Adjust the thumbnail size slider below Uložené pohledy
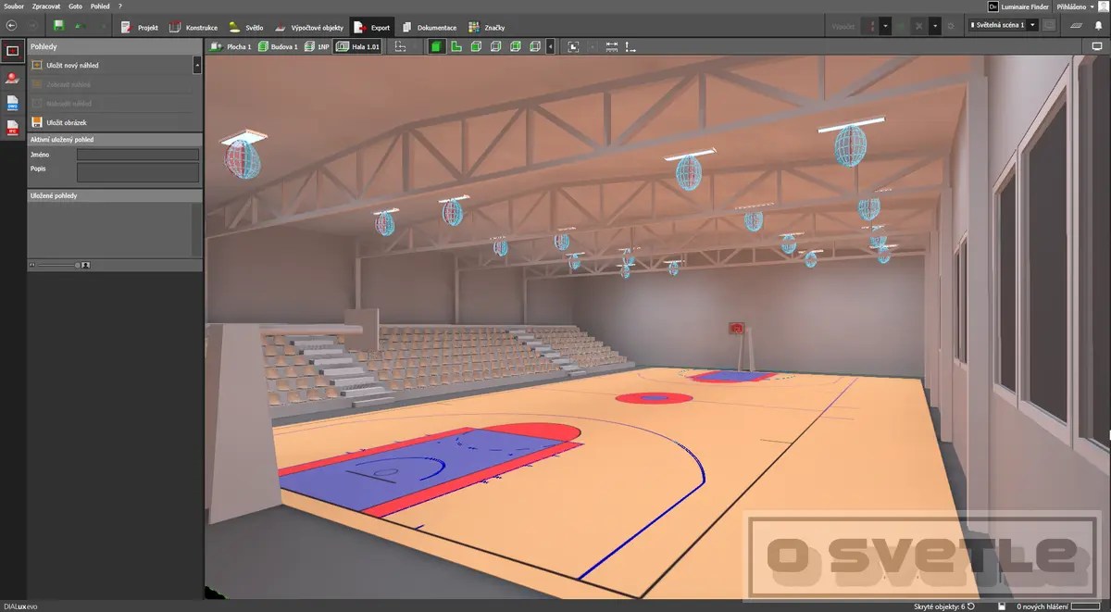Screen dimensions: 1111x612 point(57,265)
